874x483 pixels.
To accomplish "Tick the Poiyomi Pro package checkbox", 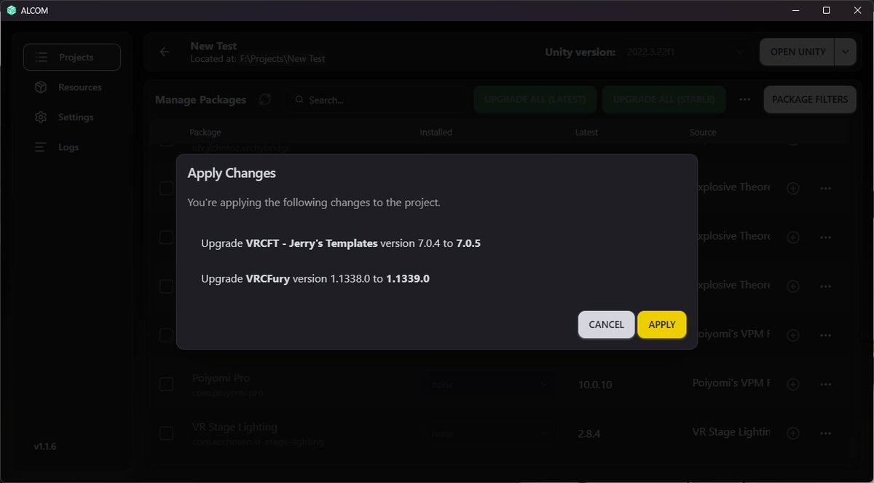I will (x=166, y=384).
